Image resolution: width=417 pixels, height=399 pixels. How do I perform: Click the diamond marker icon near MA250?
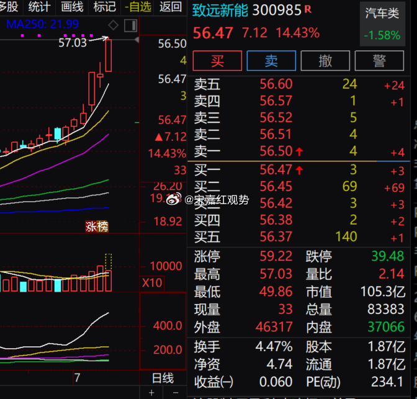click(x=114, y=25)
